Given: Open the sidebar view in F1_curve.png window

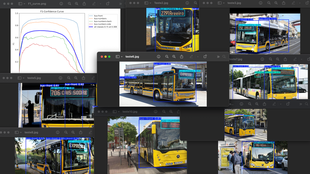Looking at the screenshot, I should 20,4.
